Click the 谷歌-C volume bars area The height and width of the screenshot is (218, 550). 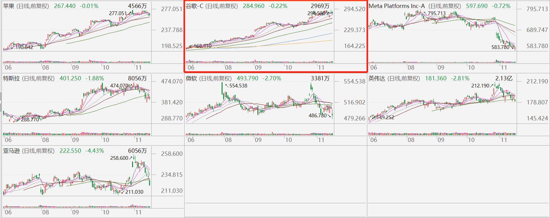point(260,61)
